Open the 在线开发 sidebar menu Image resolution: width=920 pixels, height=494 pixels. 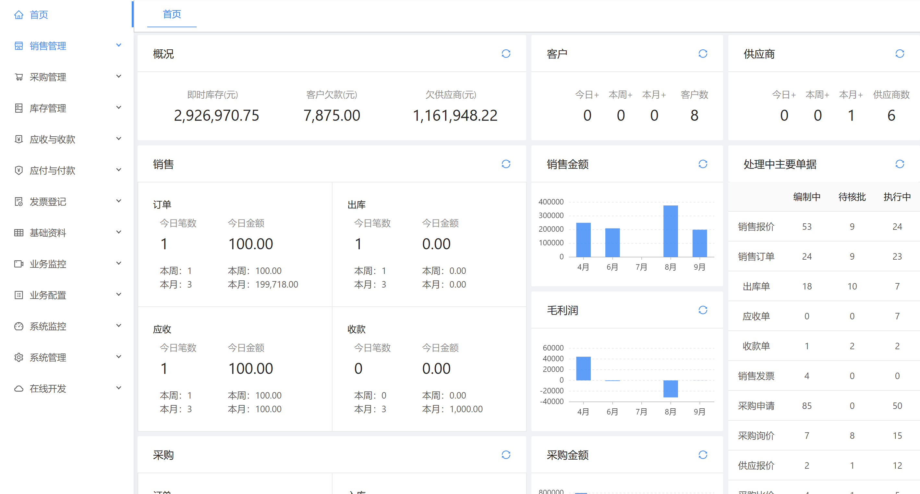pyautogui.click(x=67, y=389)
